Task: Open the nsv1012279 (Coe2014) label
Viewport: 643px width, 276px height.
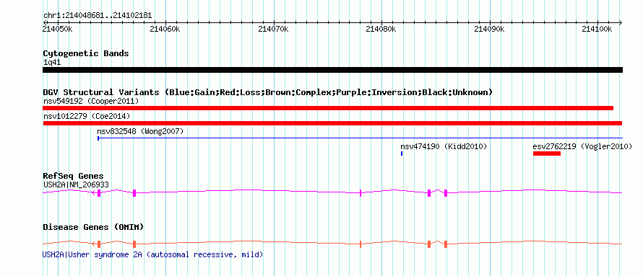Action: click(x=87, y=117)
